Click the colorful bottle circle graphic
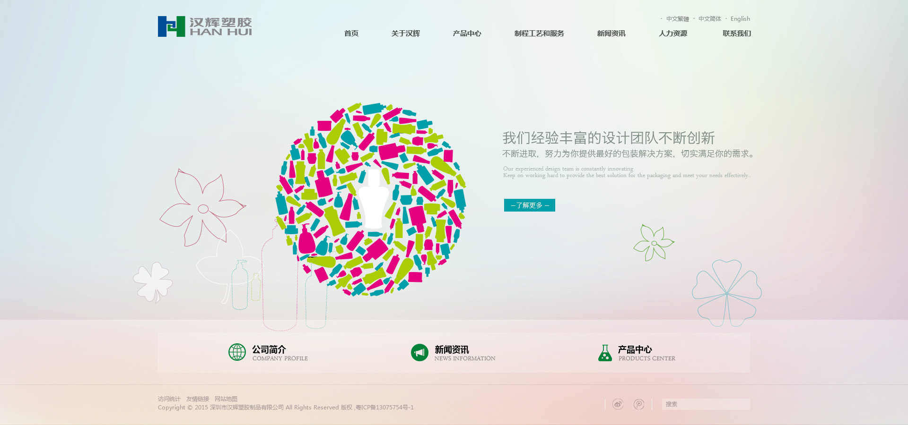908x425 pixels. pyautogui.click(x=371, y=199)
